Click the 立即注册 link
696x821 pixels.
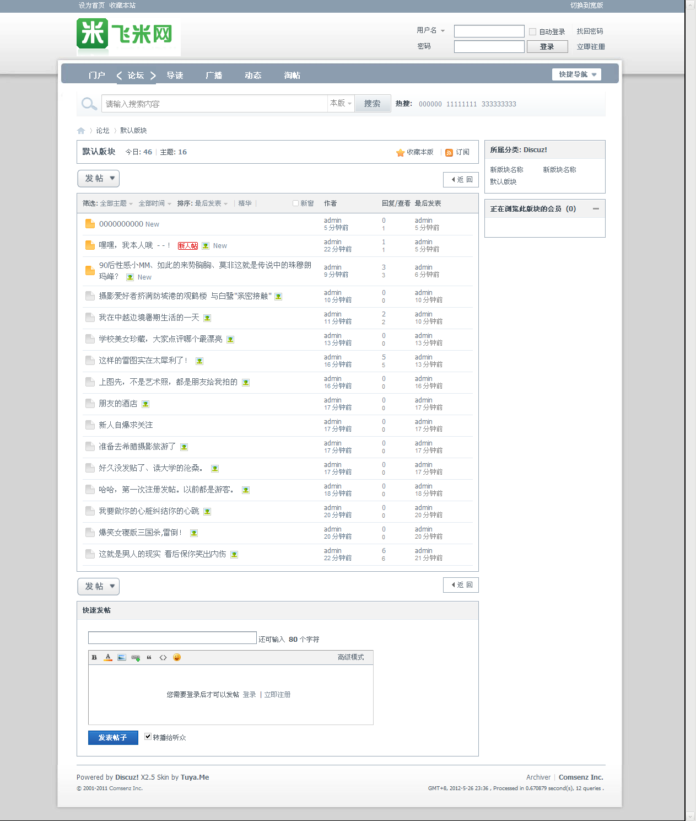(591, 46)
